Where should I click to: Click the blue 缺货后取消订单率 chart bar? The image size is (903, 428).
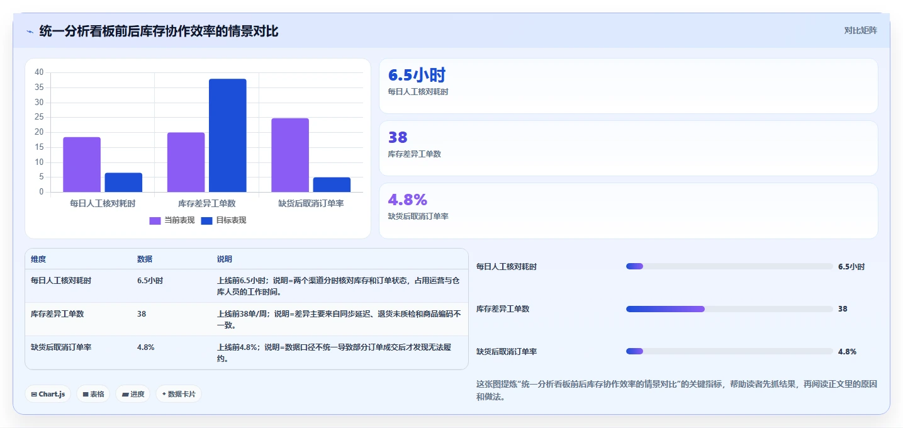coord(332,184)
